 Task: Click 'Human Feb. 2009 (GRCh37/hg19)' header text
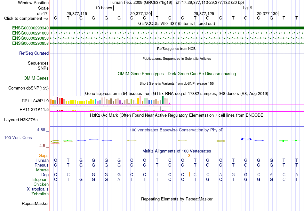click(141, 3)
